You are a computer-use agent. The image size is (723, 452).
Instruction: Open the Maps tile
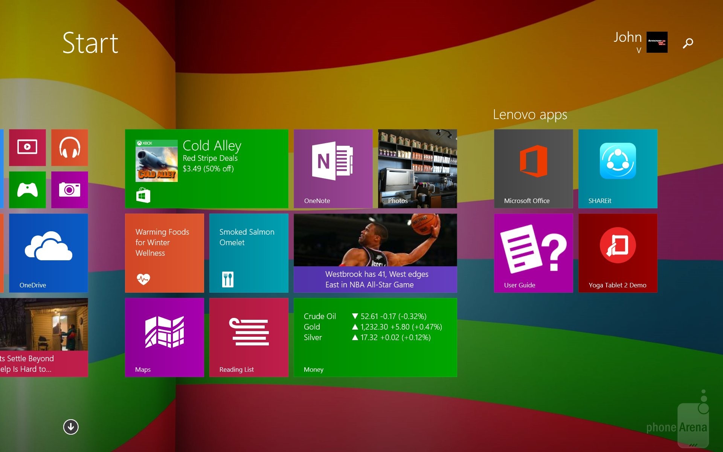[164, 337]
